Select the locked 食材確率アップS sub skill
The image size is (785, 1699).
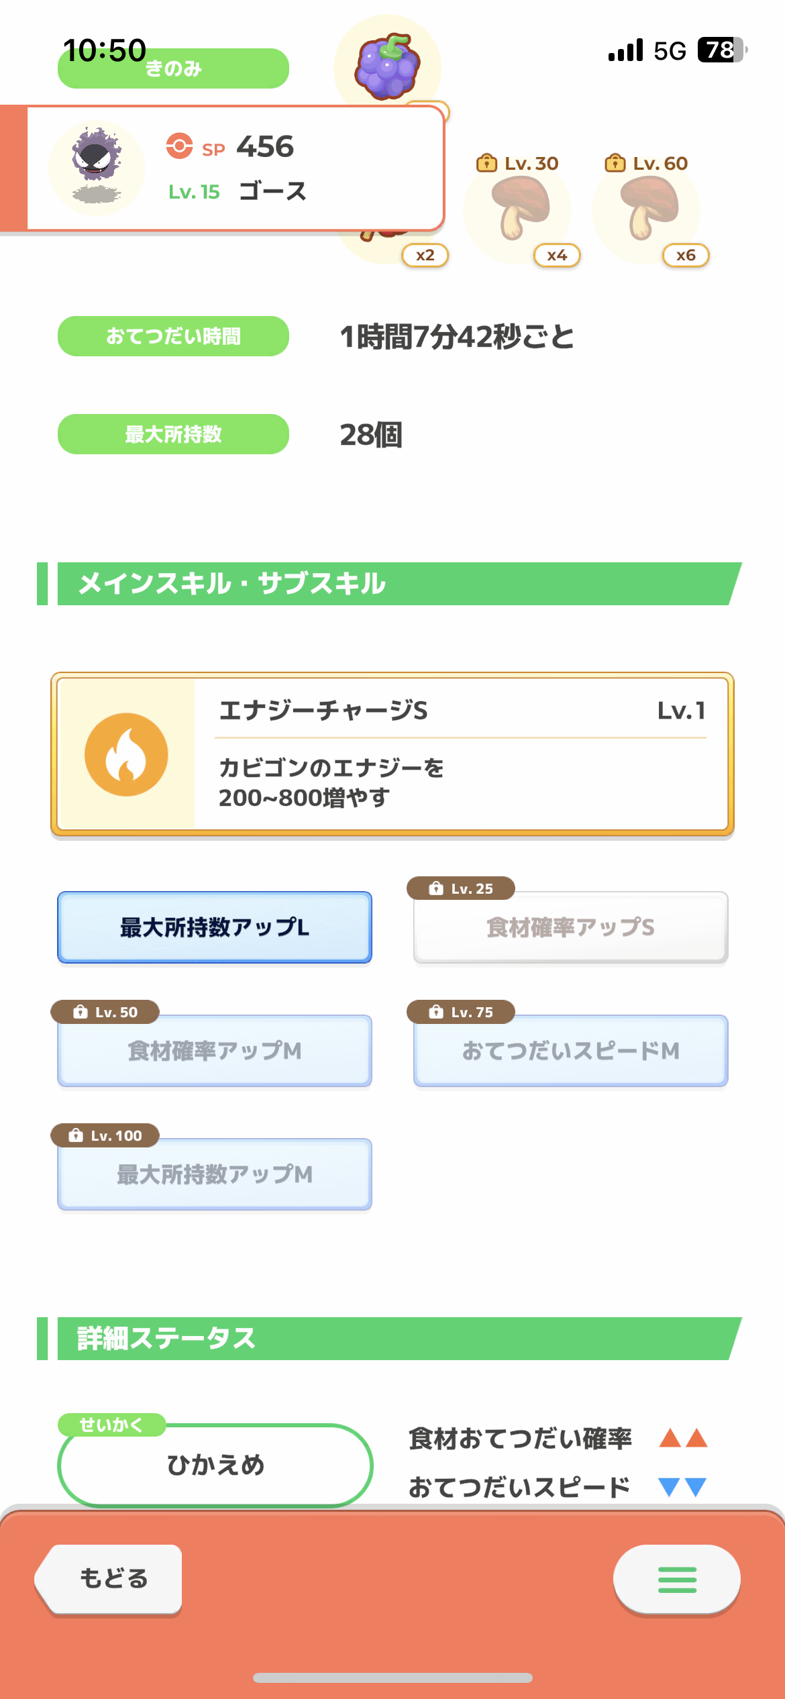(571, 927)
